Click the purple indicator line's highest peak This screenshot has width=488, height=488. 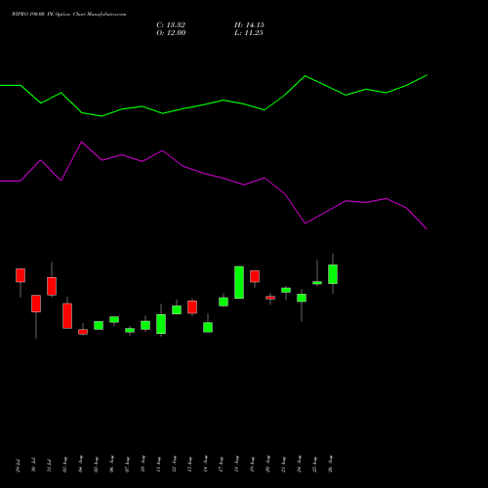pyautogui.click(x=81, y=142)
